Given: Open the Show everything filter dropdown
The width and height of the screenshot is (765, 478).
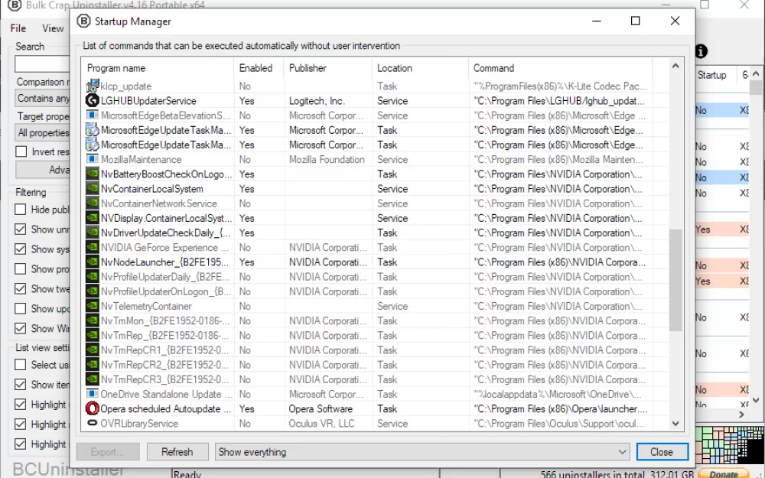Looking at the screenshot, I should click(x=422, y=452).
